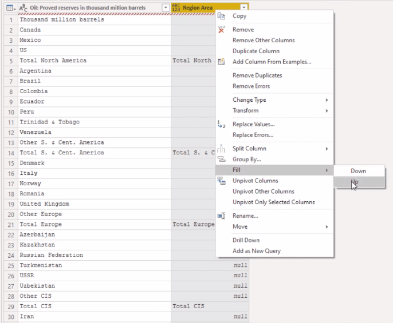Click the Iran cell
The width and height of the screenshot is (393, 323).
[95, 317]
